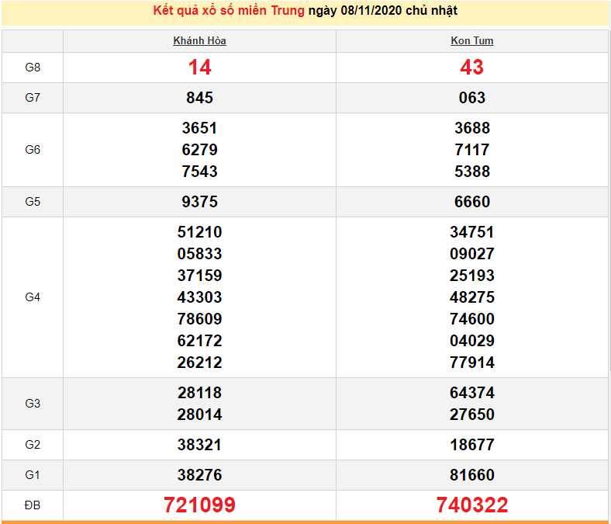Image resolution: width=611 pixels, height=524 pixels.
Task: Click the date text 08/11/2020 chủ nhật
Action: coord(382,11)
